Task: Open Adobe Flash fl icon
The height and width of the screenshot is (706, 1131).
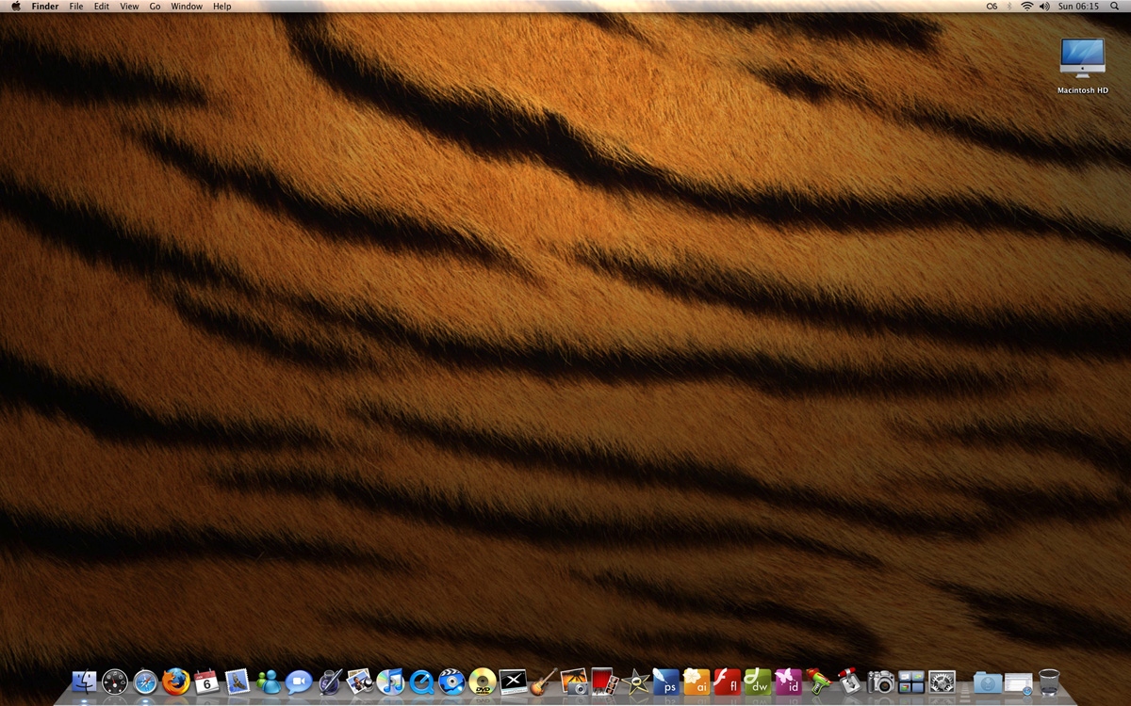Action: pyautogui.click(x=727, y=682)
